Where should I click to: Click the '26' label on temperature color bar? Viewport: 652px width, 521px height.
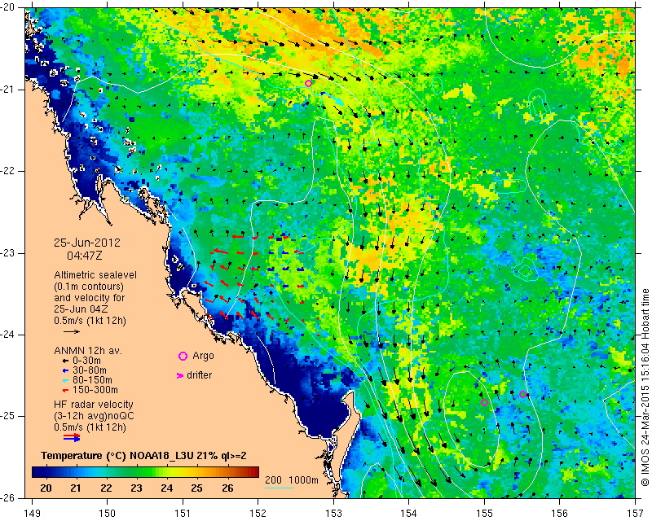[x=227, y=488]
